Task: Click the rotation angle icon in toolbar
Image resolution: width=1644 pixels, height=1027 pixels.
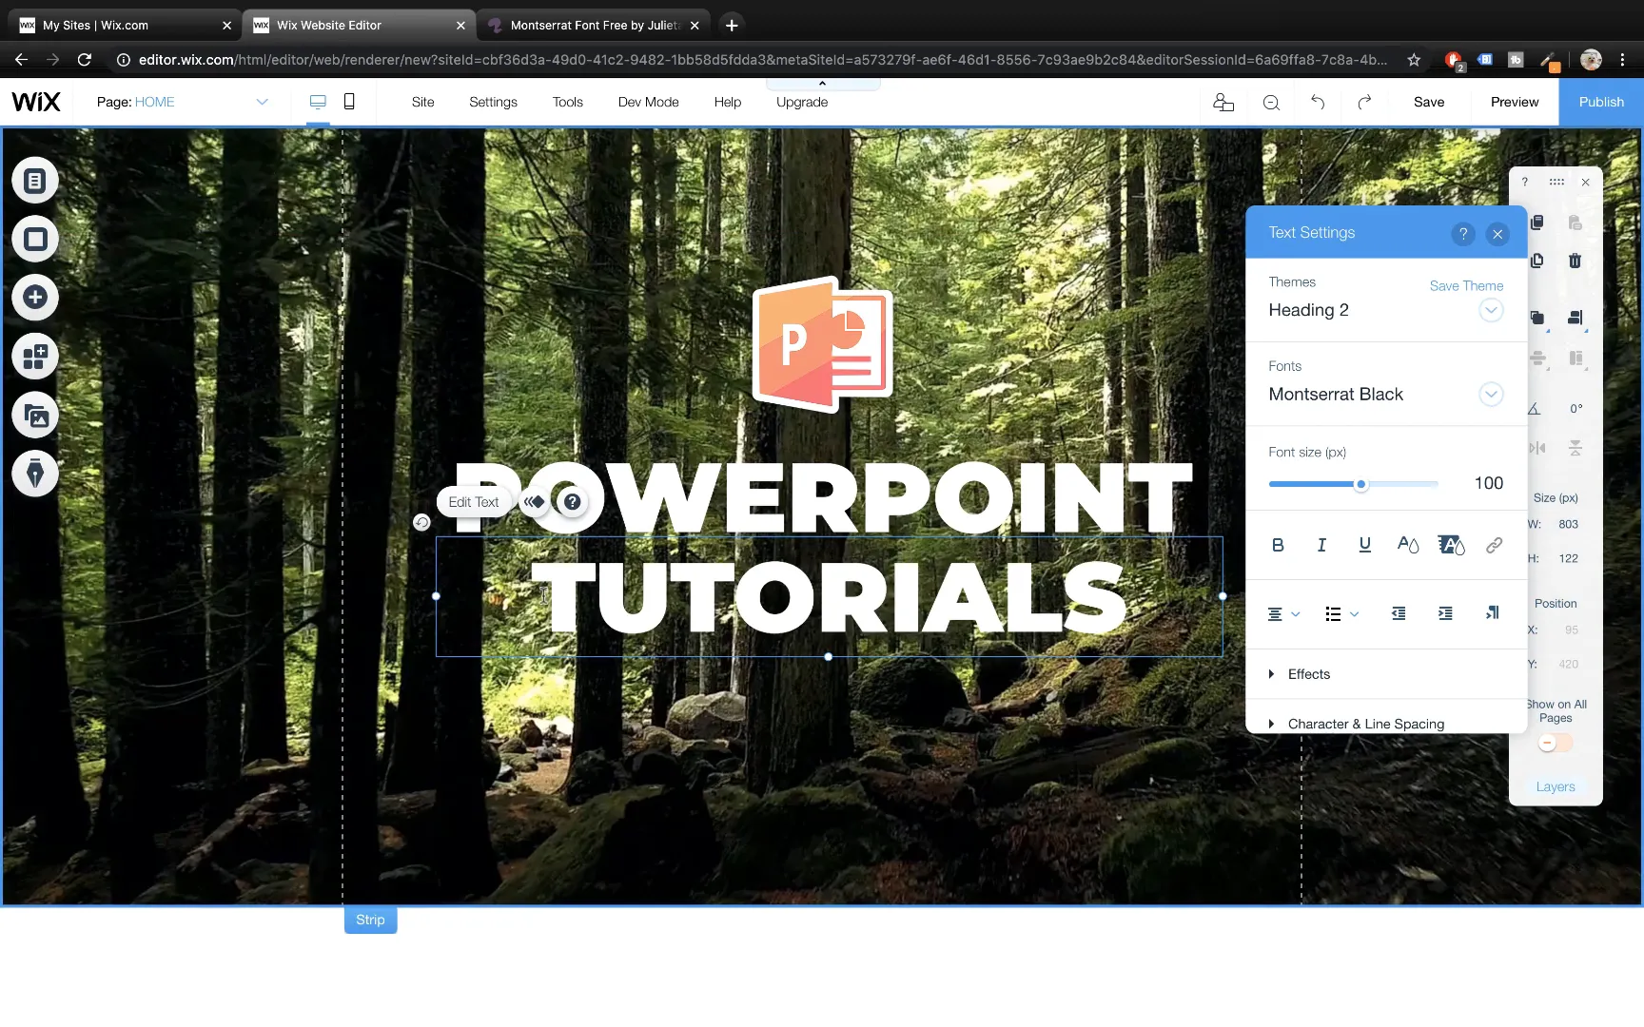Action: coord(1535,409)
